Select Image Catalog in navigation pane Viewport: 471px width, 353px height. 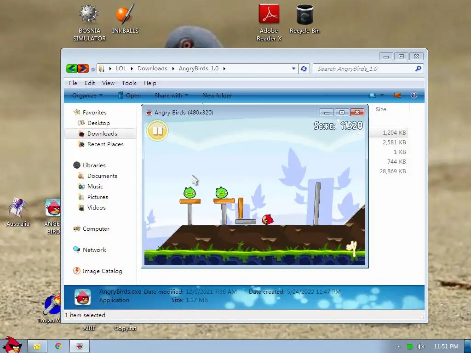102,271
